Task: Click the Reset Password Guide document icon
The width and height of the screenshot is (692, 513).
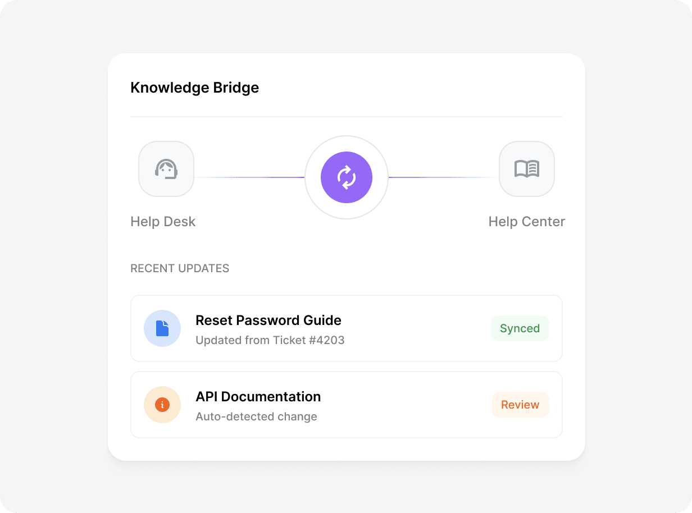Action: tap(162, 328)
